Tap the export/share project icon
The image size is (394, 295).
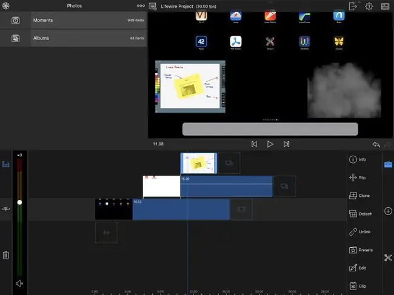point(353,6)
